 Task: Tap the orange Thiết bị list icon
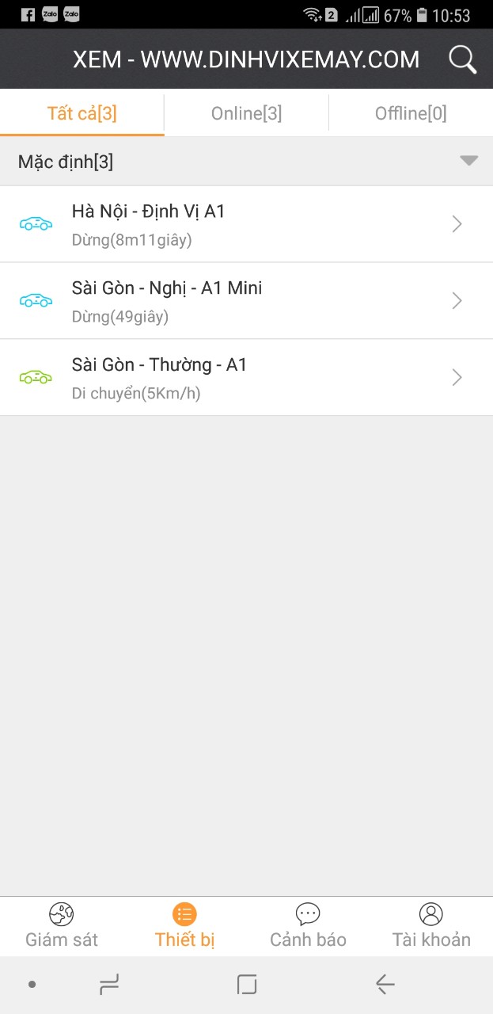pos(184,914)
